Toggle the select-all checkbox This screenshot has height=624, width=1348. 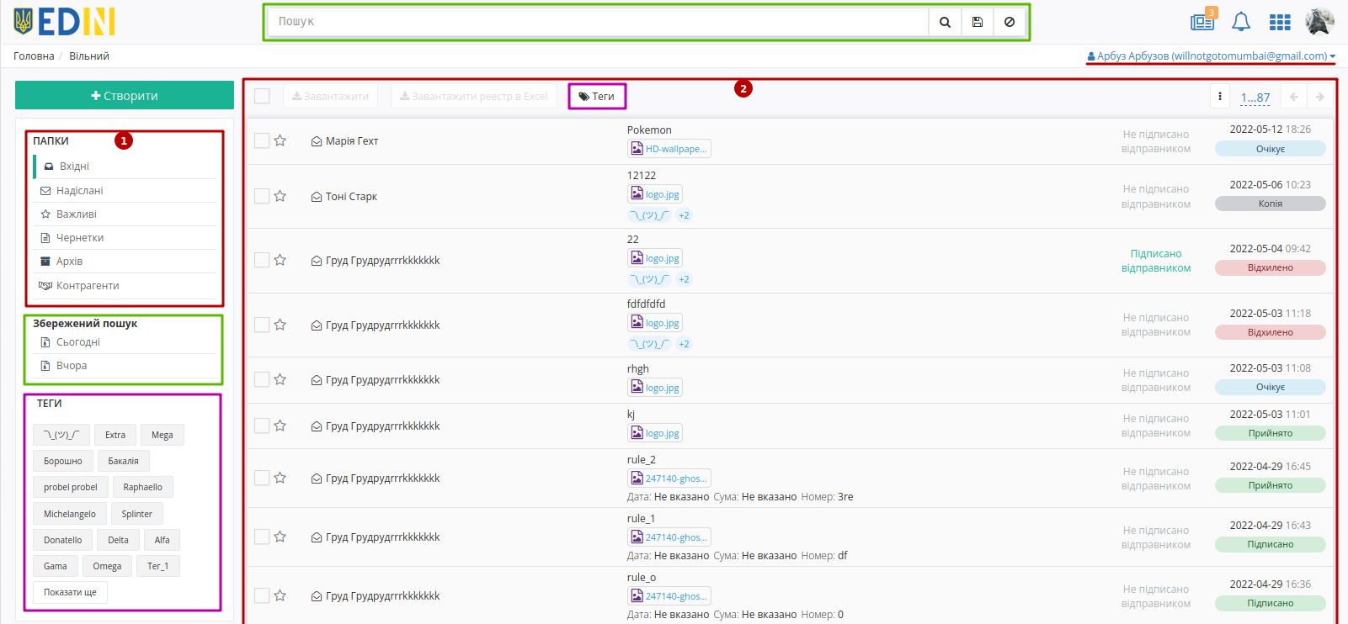coord(262,96)
